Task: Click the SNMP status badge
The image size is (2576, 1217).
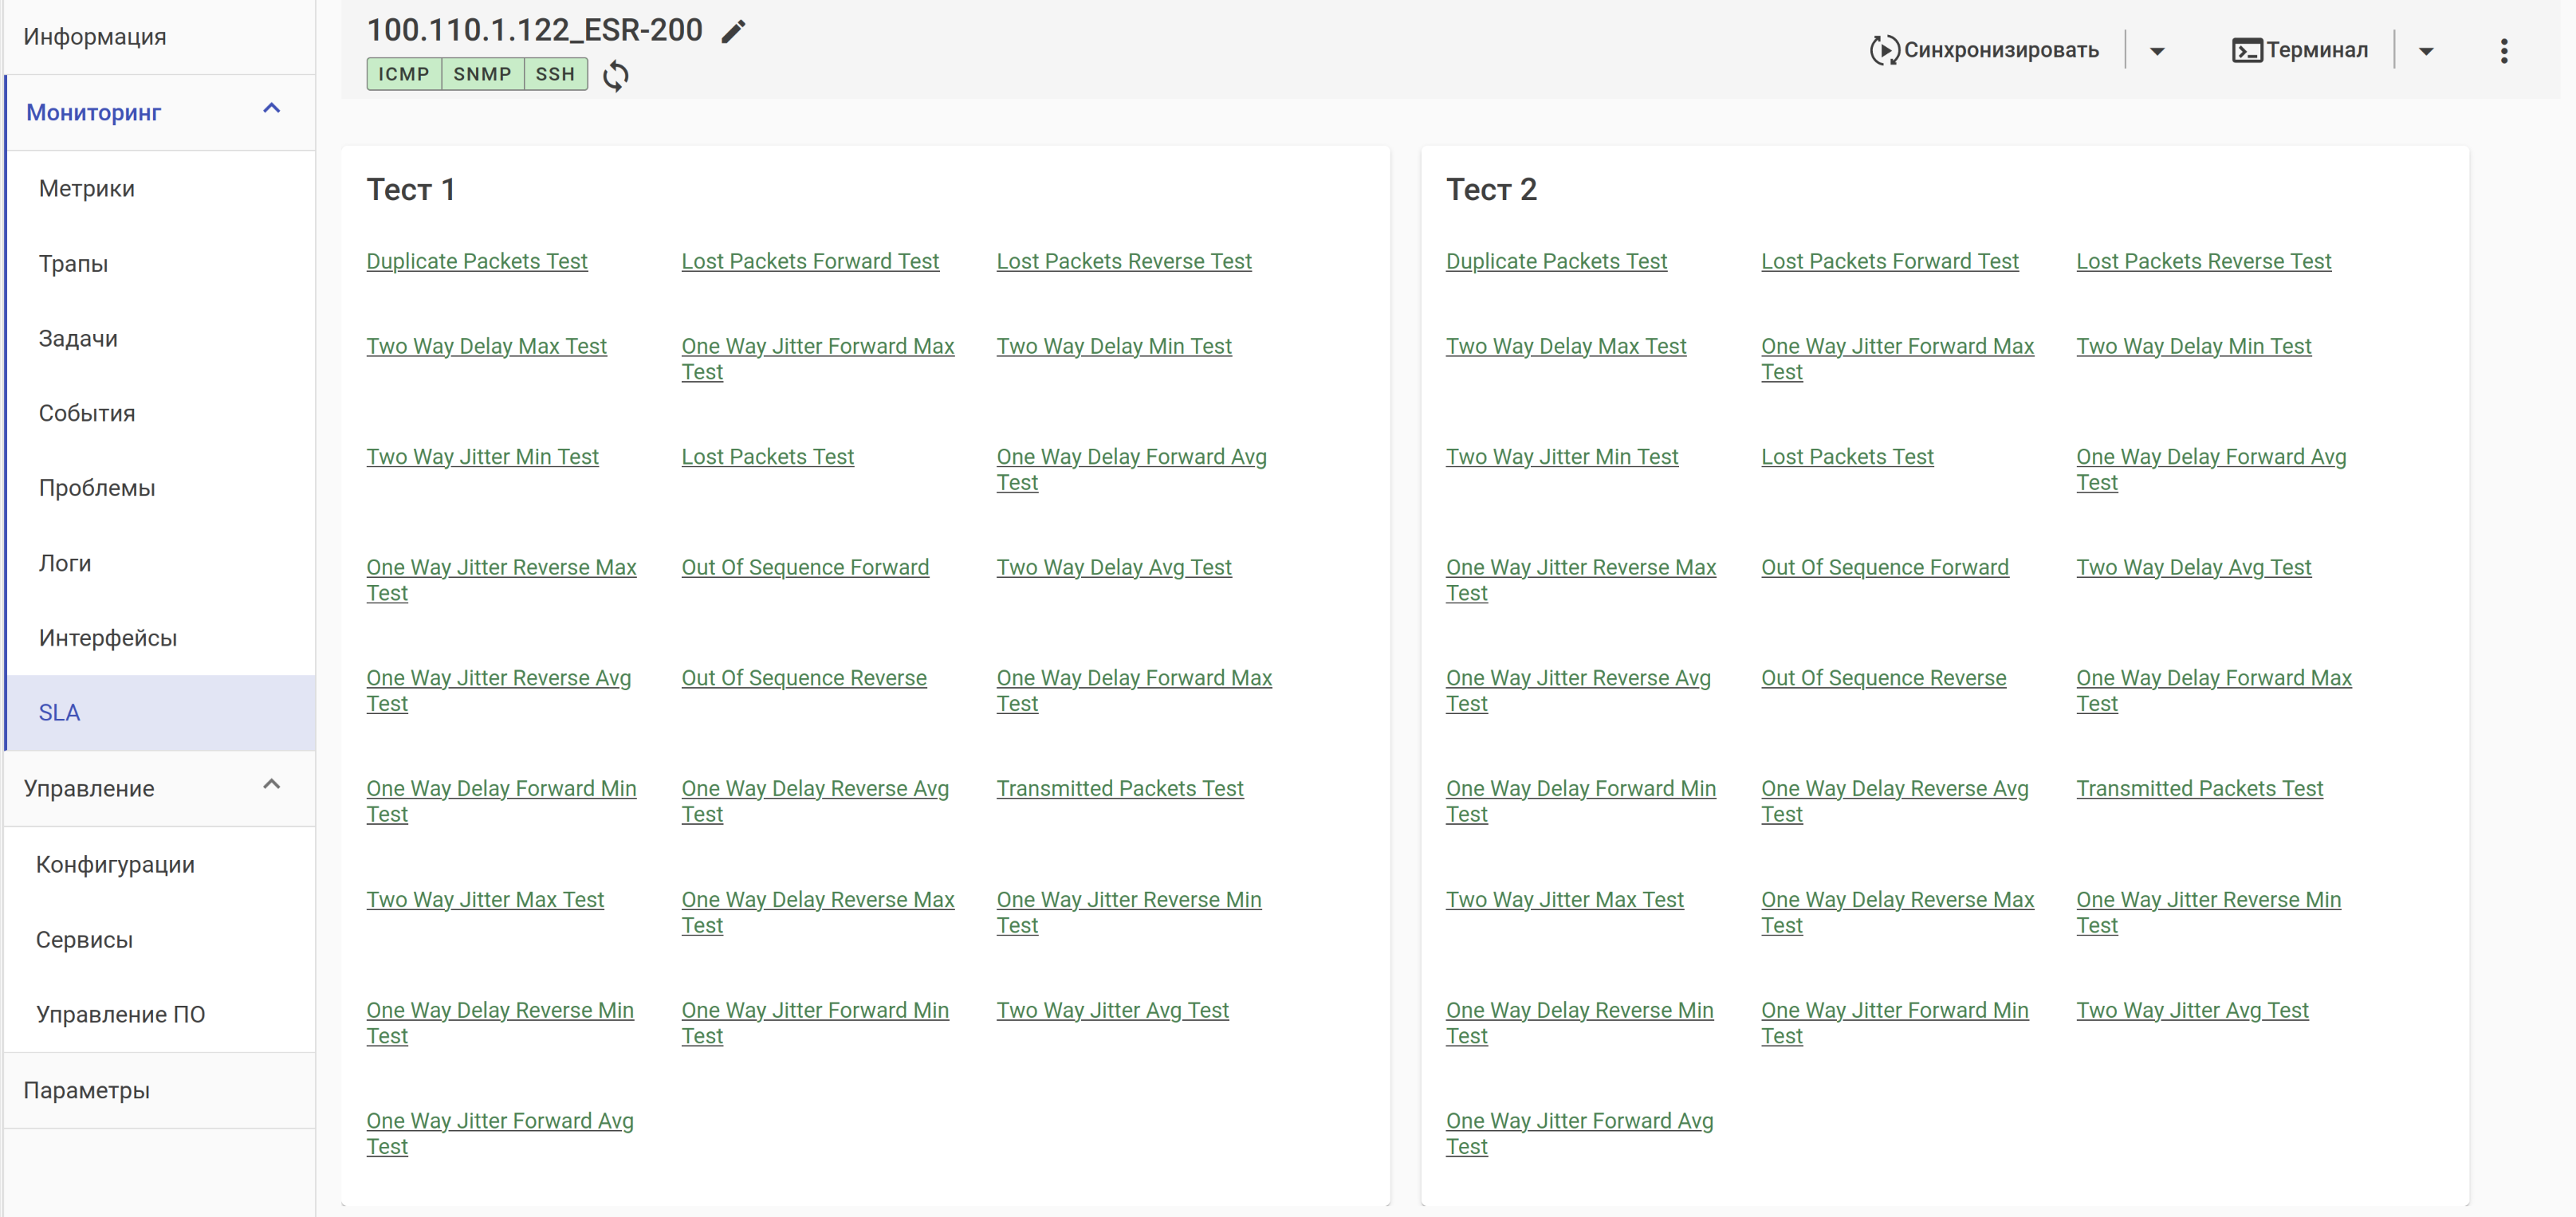Action: pyautogui.click(x=482, y=74)
